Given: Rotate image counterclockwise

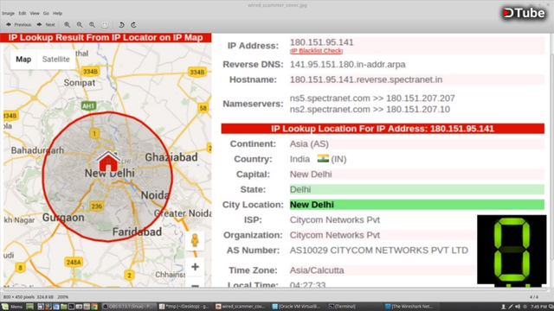Looking at the screenshot, I should tap(121, 25).
